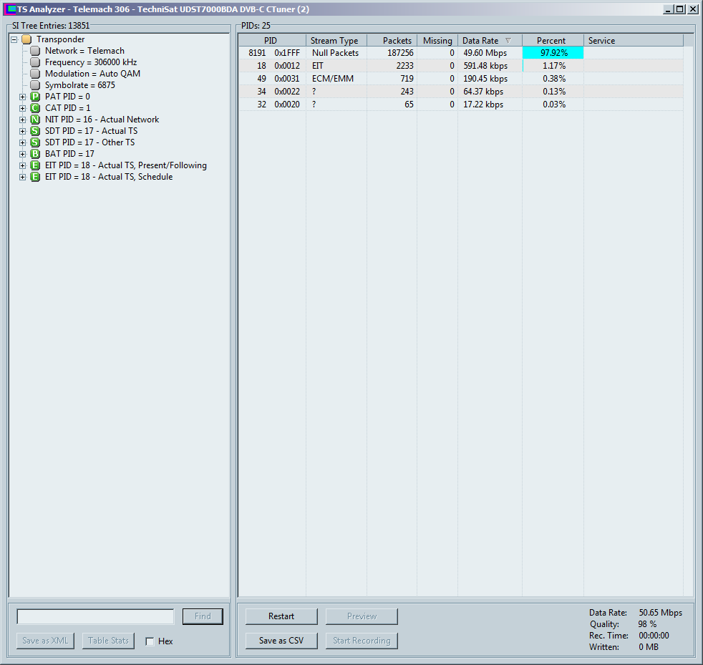Image resolution: width=703 pixels, height=665 pixels.
Task: Click the Start Recording button
Action: click(362, 641)
